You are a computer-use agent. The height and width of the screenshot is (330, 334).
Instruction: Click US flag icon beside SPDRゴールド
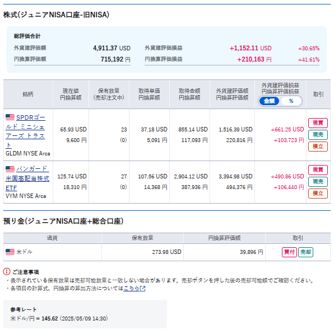pyautogui.click(x=10, y=117)
